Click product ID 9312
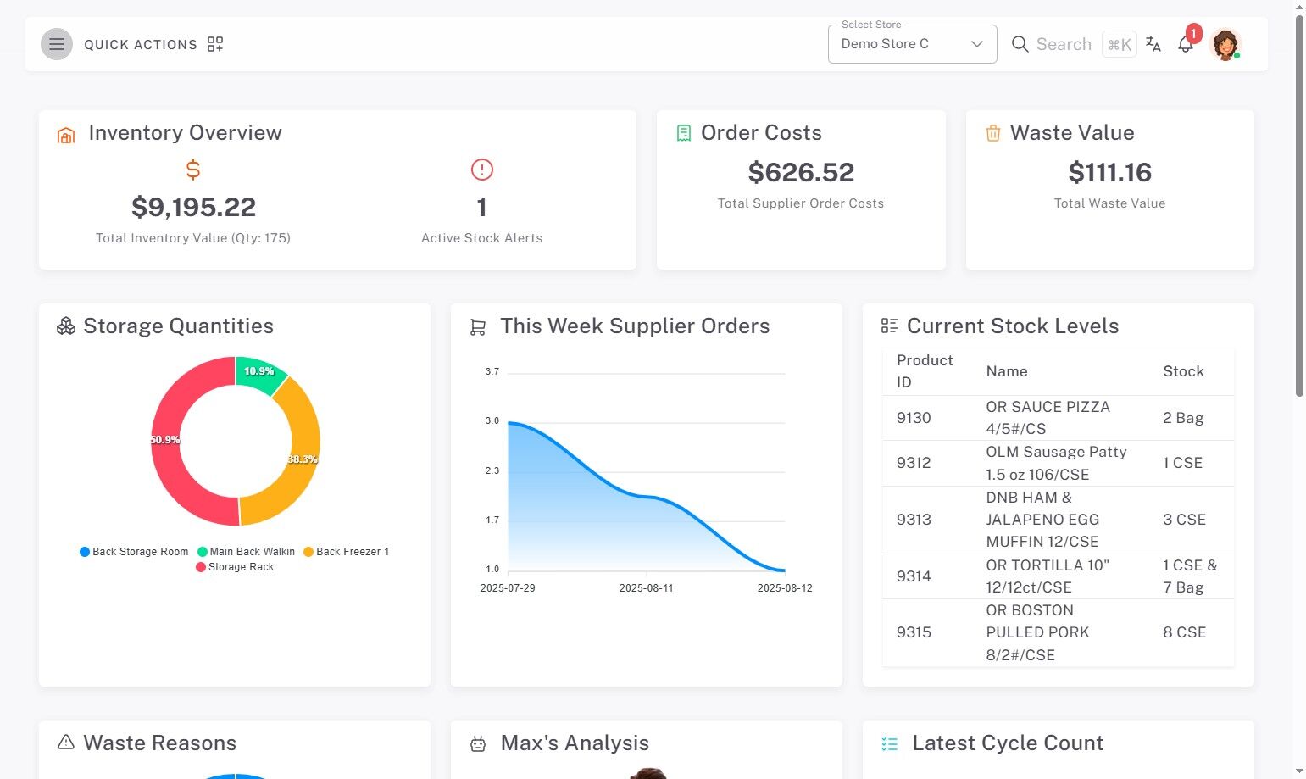 point(914,463)
